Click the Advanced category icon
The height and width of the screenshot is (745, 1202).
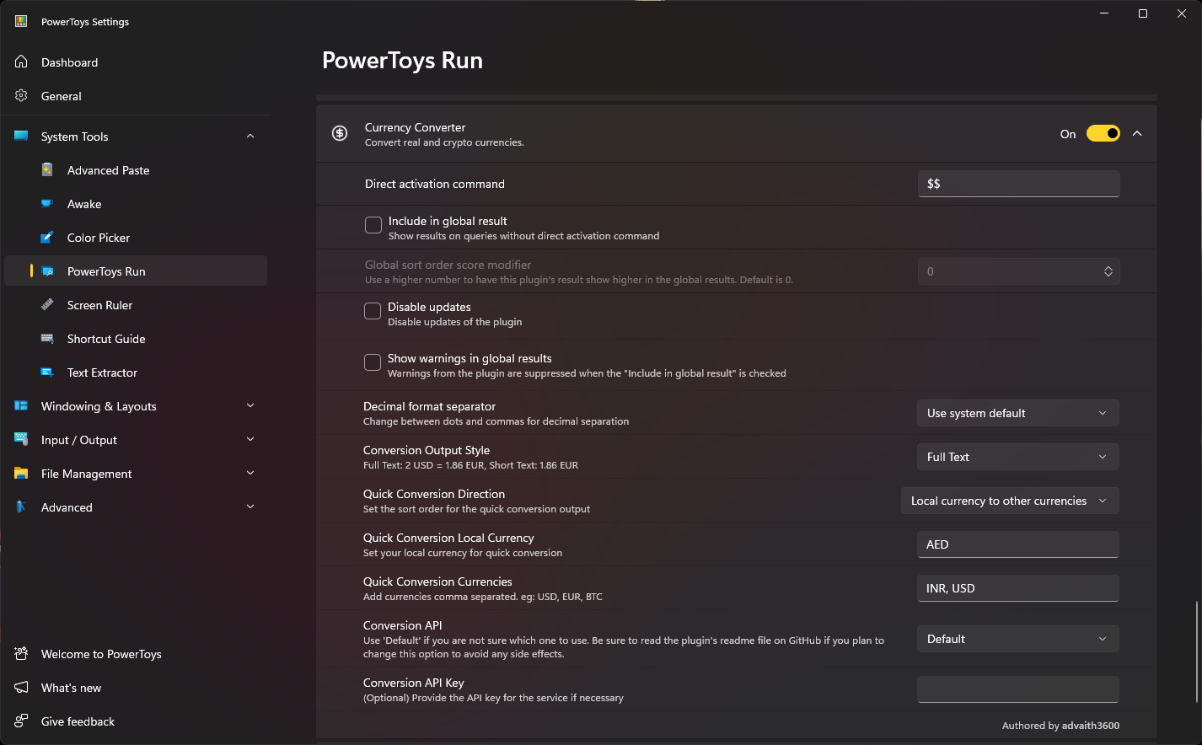pyautogui.click(x=21, y=506)
